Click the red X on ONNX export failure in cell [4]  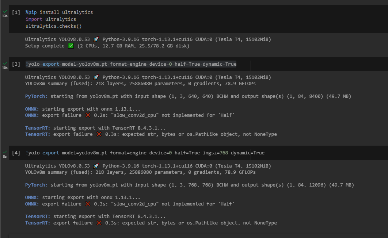[87, 204]
